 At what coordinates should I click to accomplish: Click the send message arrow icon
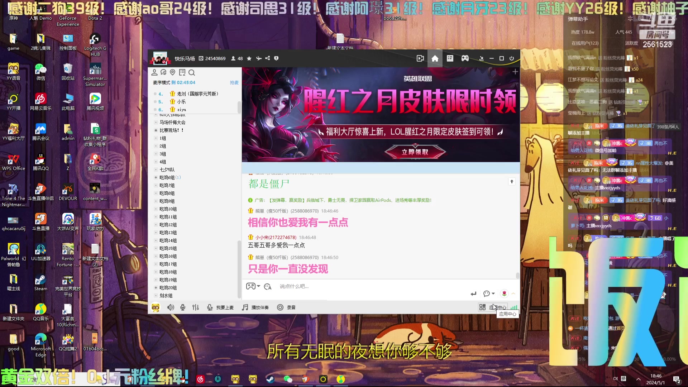click(x=473, y=293)
